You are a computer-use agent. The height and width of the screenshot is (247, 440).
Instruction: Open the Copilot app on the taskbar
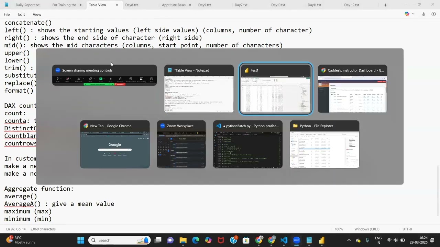tap(208, 240)
